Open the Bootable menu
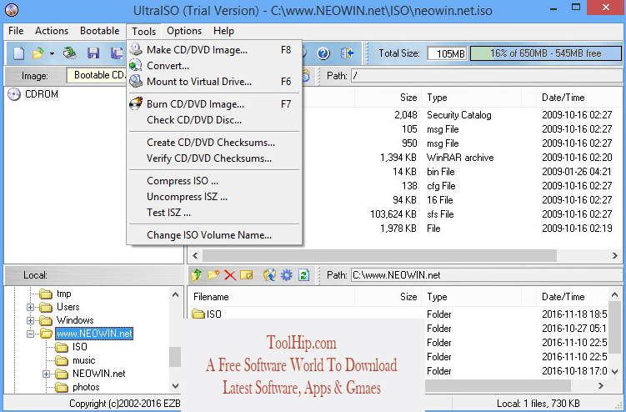This screenshot has height=412, width=626. tap(99, 31)
